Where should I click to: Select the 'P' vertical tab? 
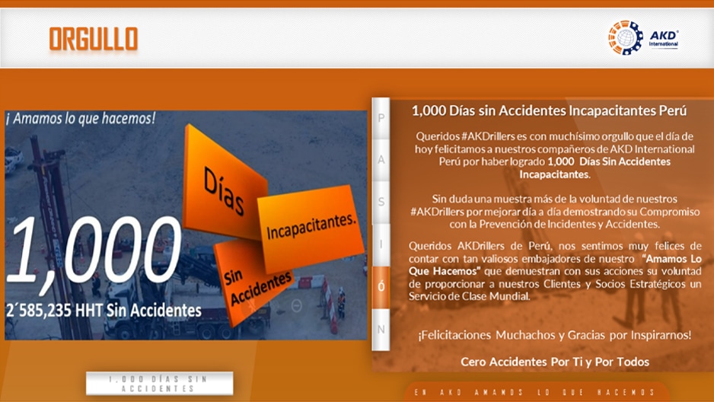pyautogui.click(x=381, y=118)
